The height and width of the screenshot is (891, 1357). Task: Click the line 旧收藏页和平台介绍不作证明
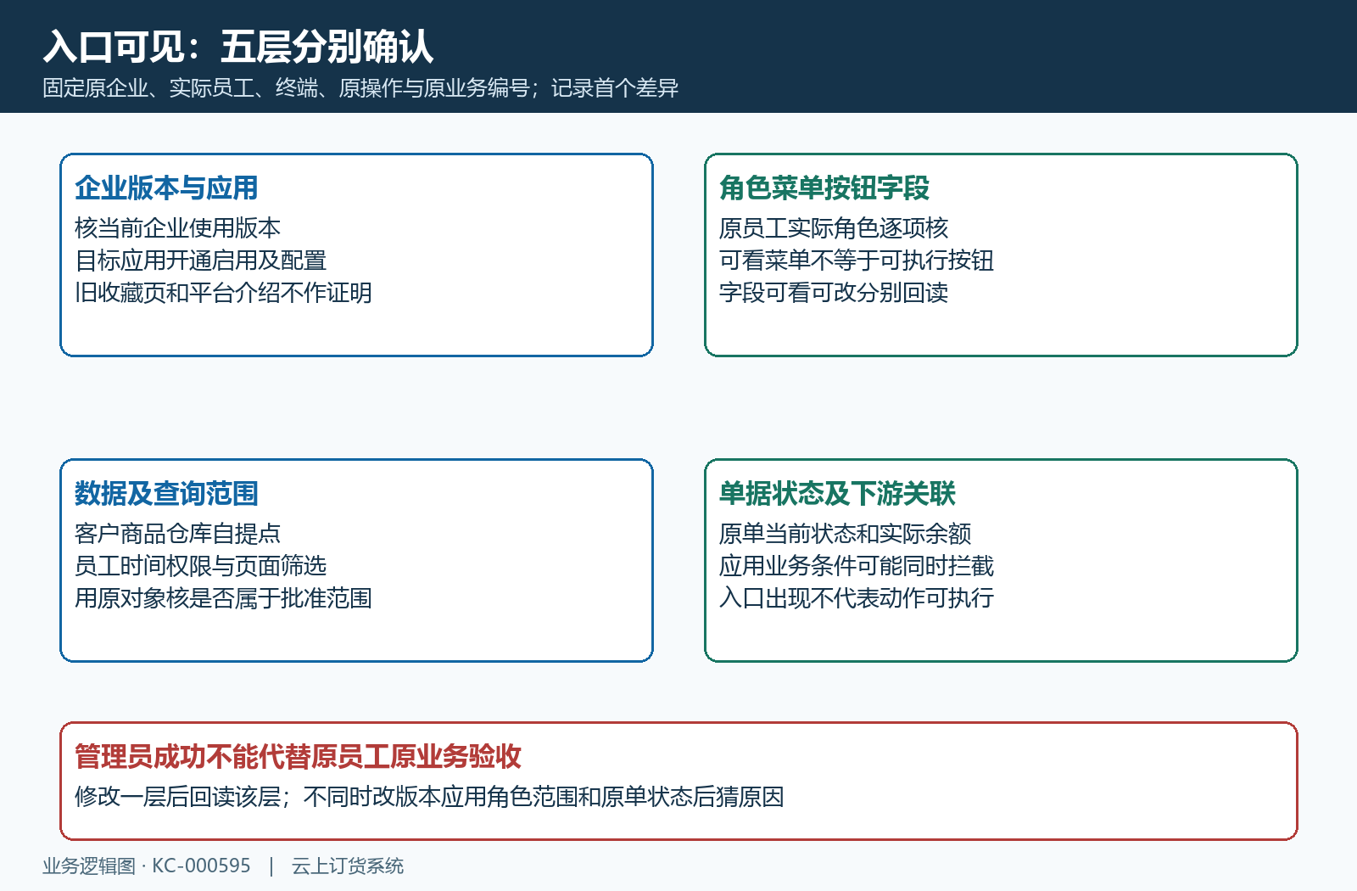(223, 292)
